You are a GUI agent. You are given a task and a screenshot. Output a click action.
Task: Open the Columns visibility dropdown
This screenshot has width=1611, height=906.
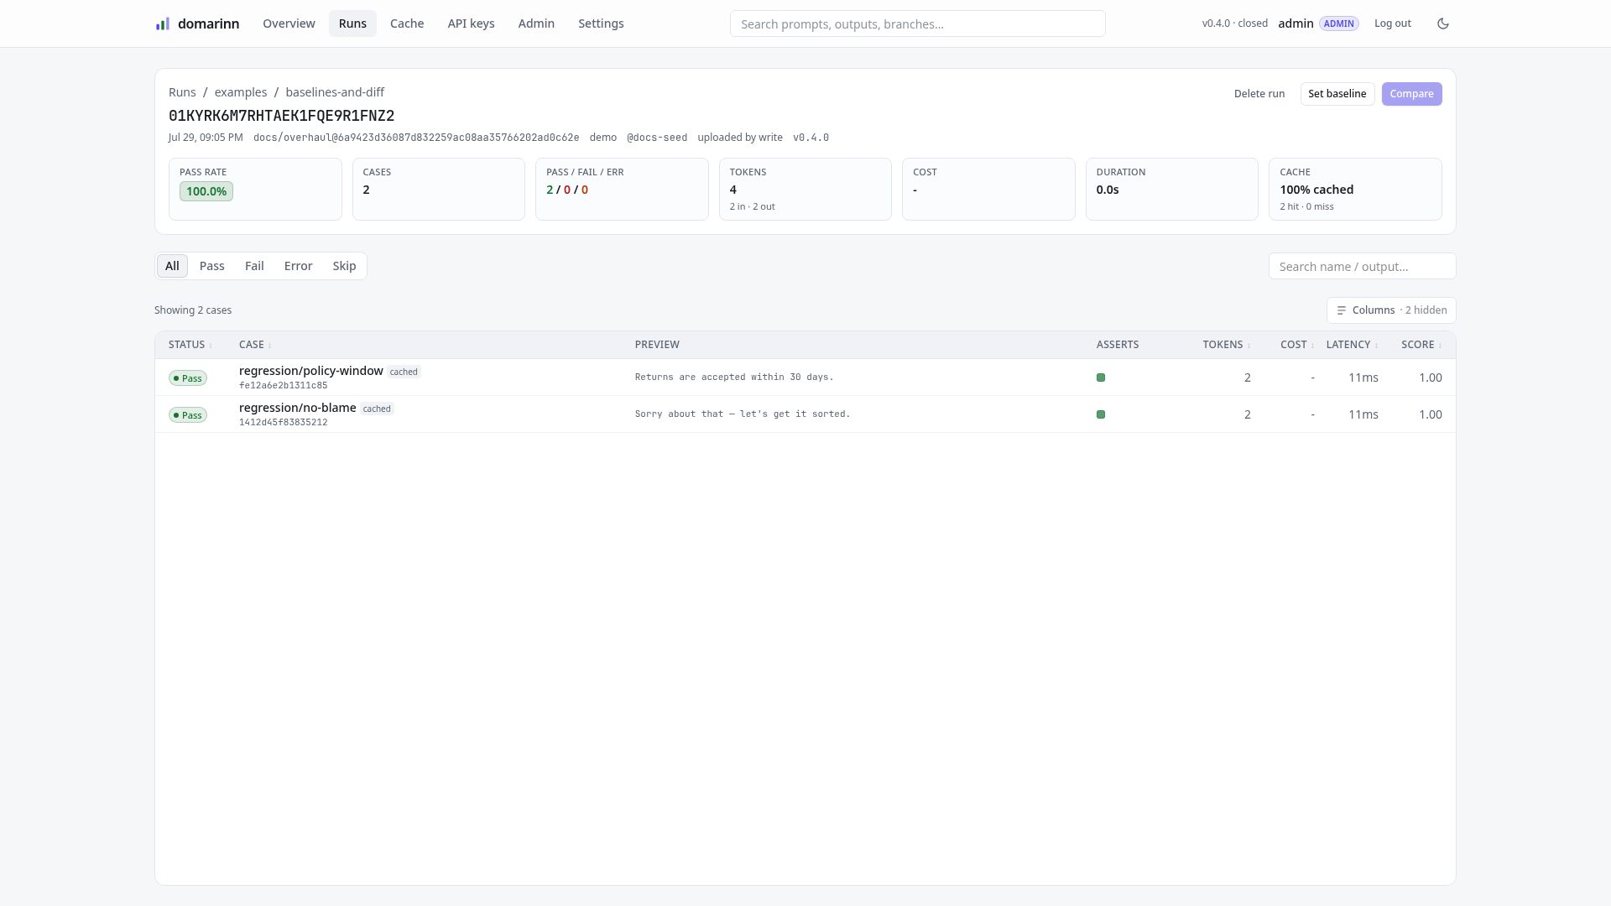point(1391,310)
